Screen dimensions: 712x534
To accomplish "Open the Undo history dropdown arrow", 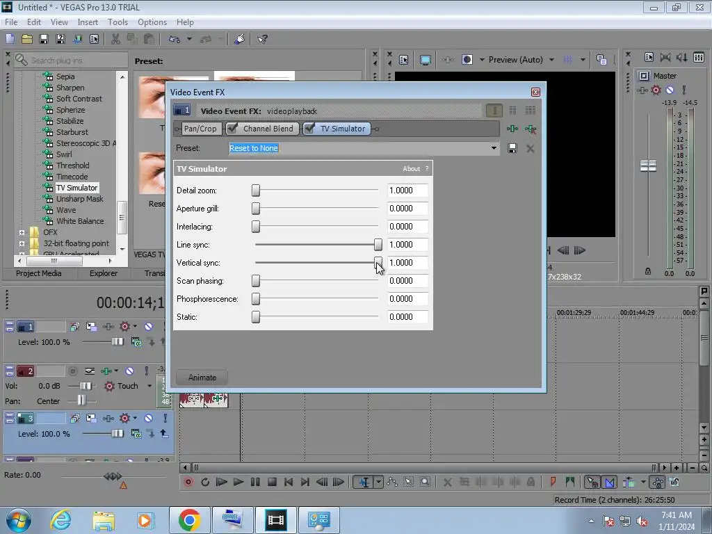I will (189, 39).
